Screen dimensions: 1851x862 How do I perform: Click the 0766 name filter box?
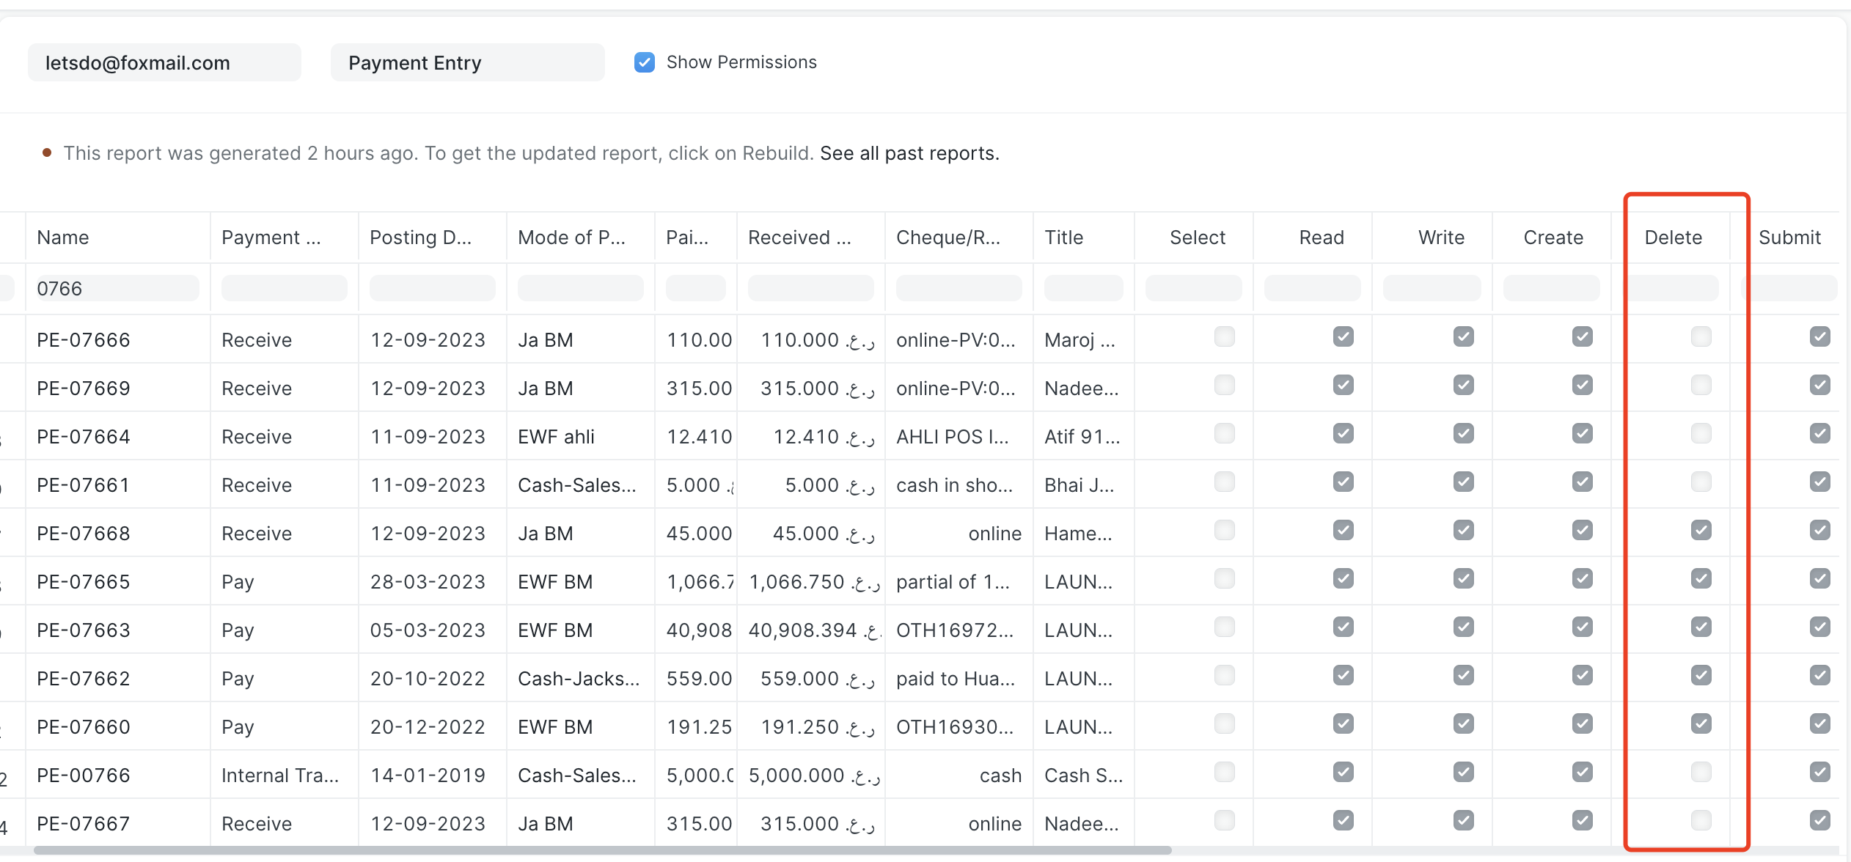(116, 288)
